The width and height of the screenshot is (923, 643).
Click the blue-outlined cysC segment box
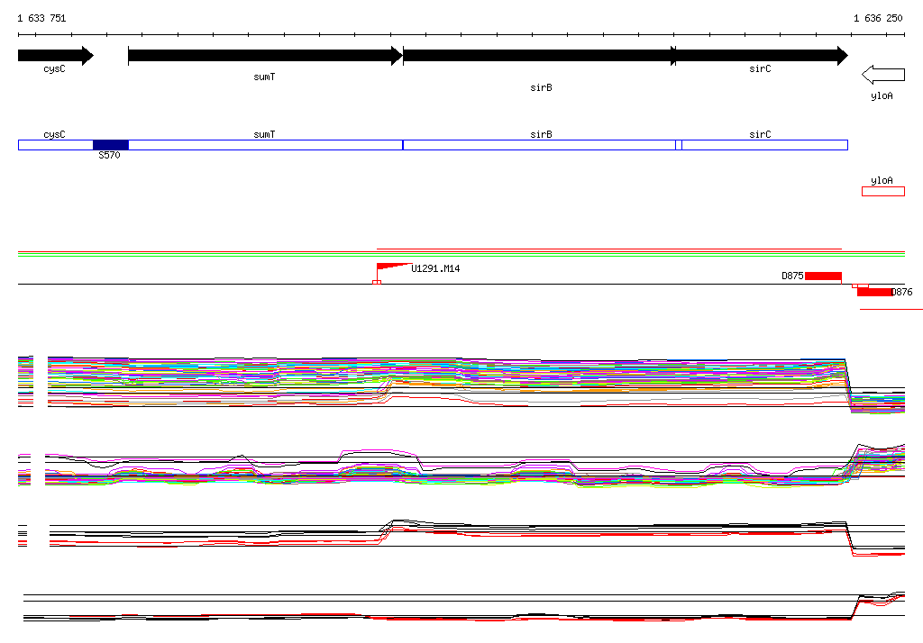click(x=55, y=145)
